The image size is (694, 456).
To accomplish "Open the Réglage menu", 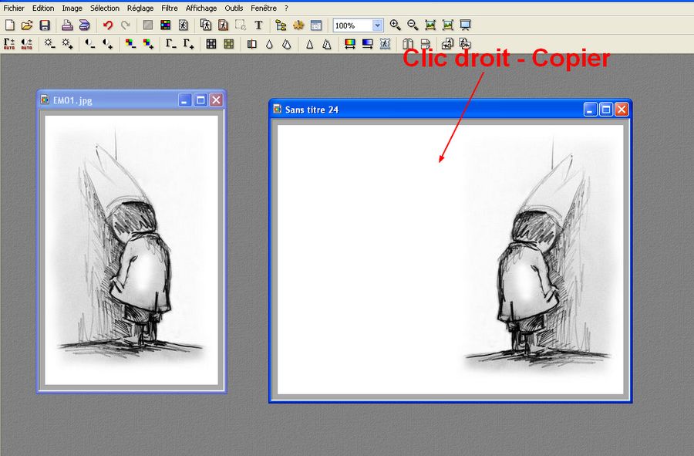I will [x=140, y=8].
